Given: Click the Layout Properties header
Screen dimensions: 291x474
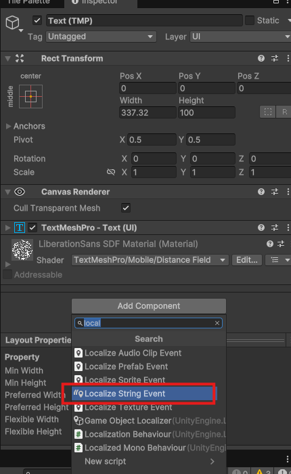Looking at the screenshot, I should coord(38,341).
